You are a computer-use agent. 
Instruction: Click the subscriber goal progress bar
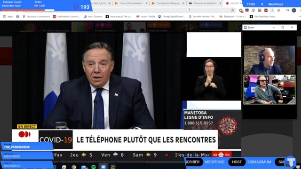28,10
